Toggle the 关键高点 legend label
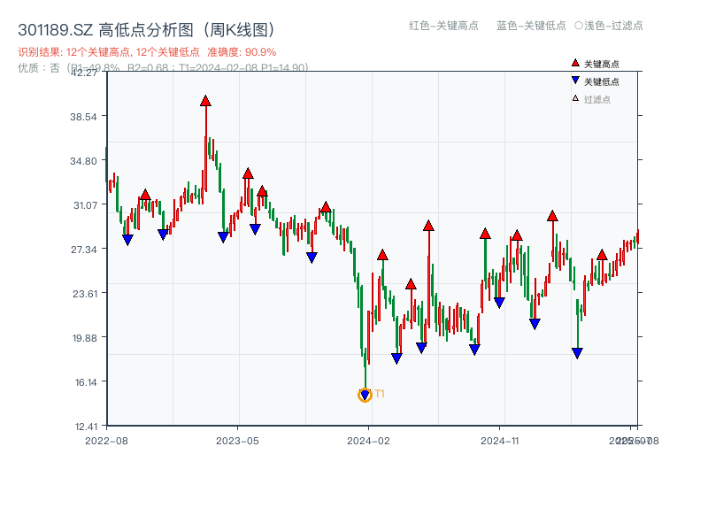This screenshot has height=531, width=708. pyautogui.click(x=602, y=64)
